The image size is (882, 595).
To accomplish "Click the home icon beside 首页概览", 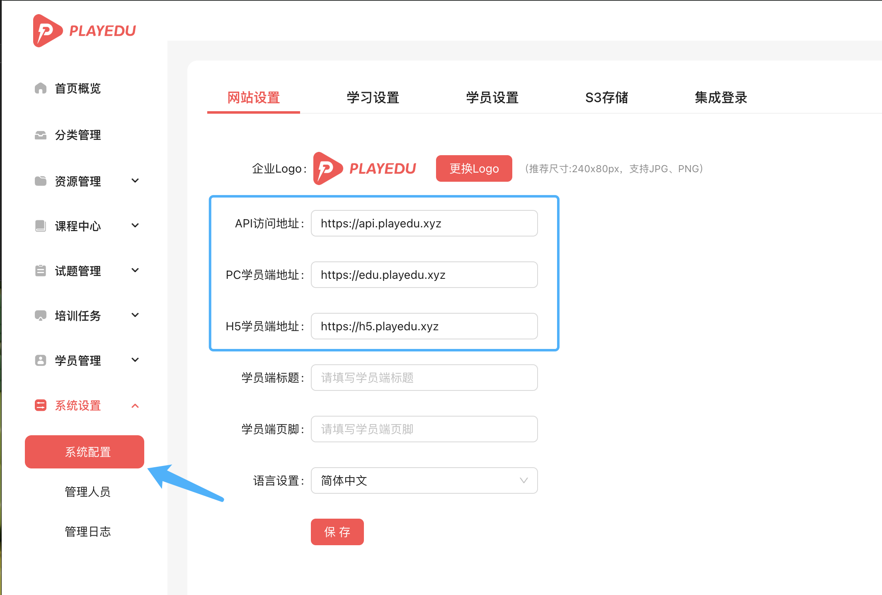I will 41,88.
